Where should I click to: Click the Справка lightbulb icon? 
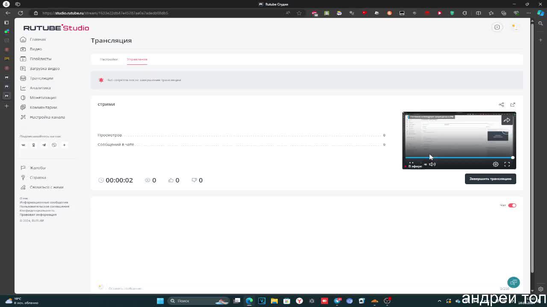click(23, 177)
